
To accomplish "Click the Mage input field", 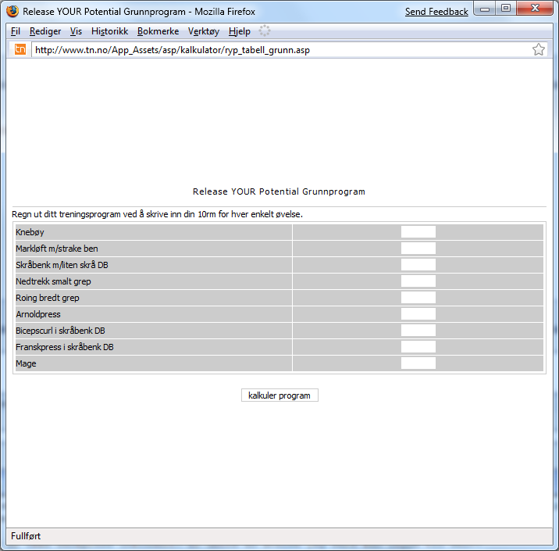I will (418, 363).
